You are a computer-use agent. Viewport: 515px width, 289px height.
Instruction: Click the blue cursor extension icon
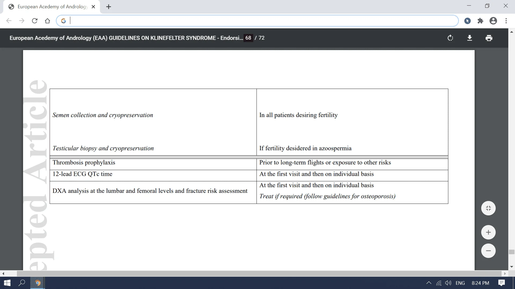468,21
